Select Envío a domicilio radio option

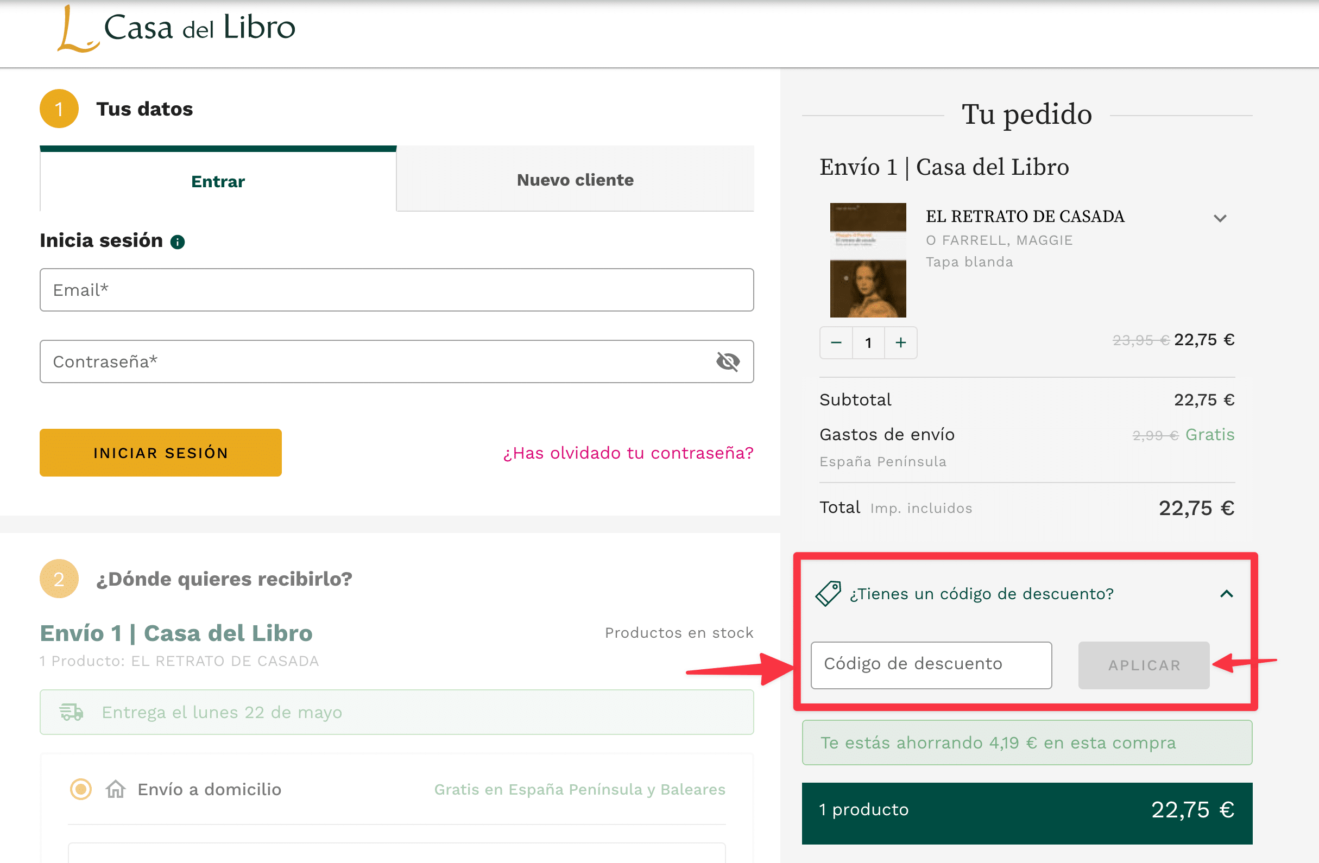pos(81,789)
